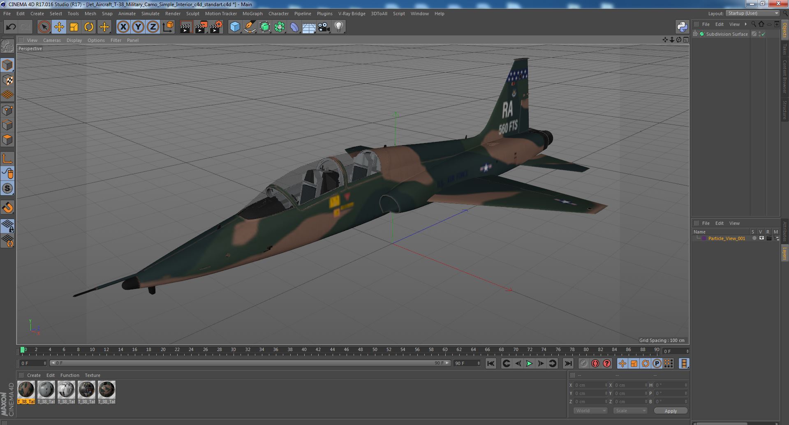
Task: Click Make Editable icon in left palette
Action: (x=7, y=46)
